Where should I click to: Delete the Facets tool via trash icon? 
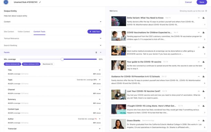pos(96,52)
